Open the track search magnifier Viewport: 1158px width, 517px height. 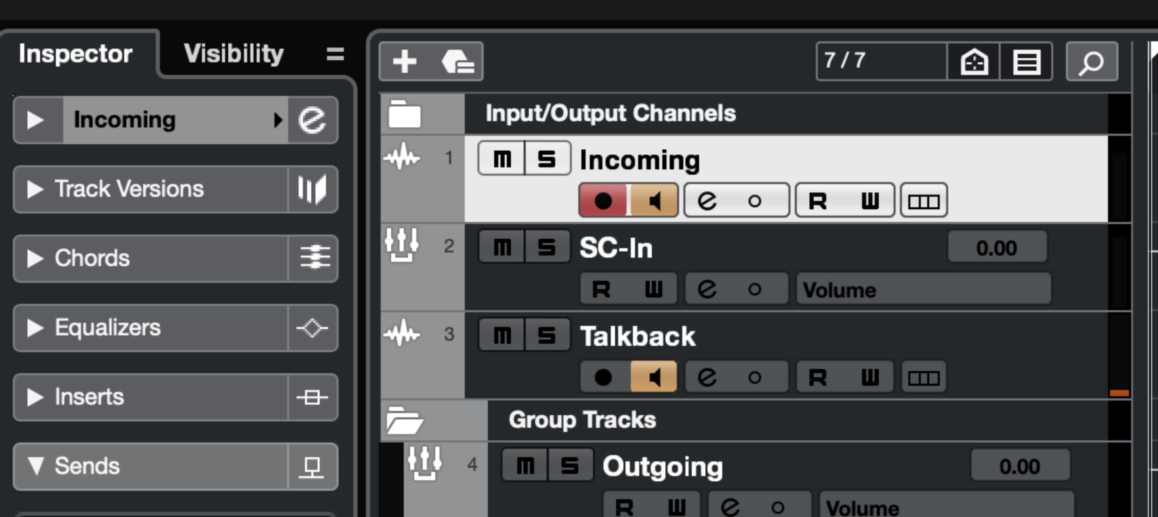point(1091,62)
